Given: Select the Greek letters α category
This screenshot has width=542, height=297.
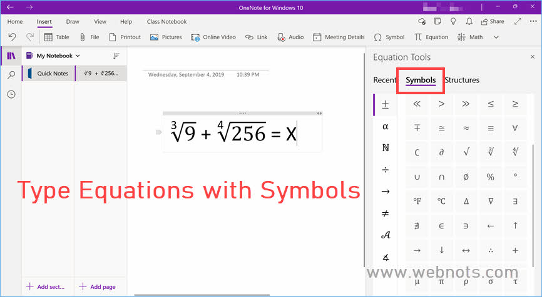Looking at the screenshot, I should click(386, 127).
